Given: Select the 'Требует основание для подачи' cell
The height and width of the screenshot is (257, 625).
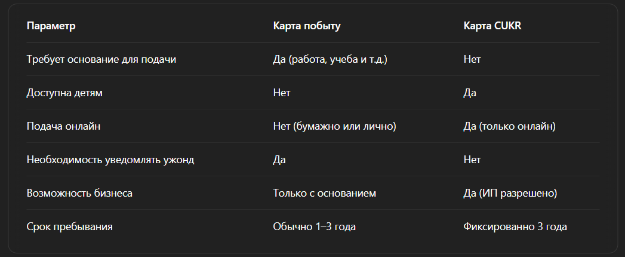Looking at the screenshot, I should pos(102,59).
